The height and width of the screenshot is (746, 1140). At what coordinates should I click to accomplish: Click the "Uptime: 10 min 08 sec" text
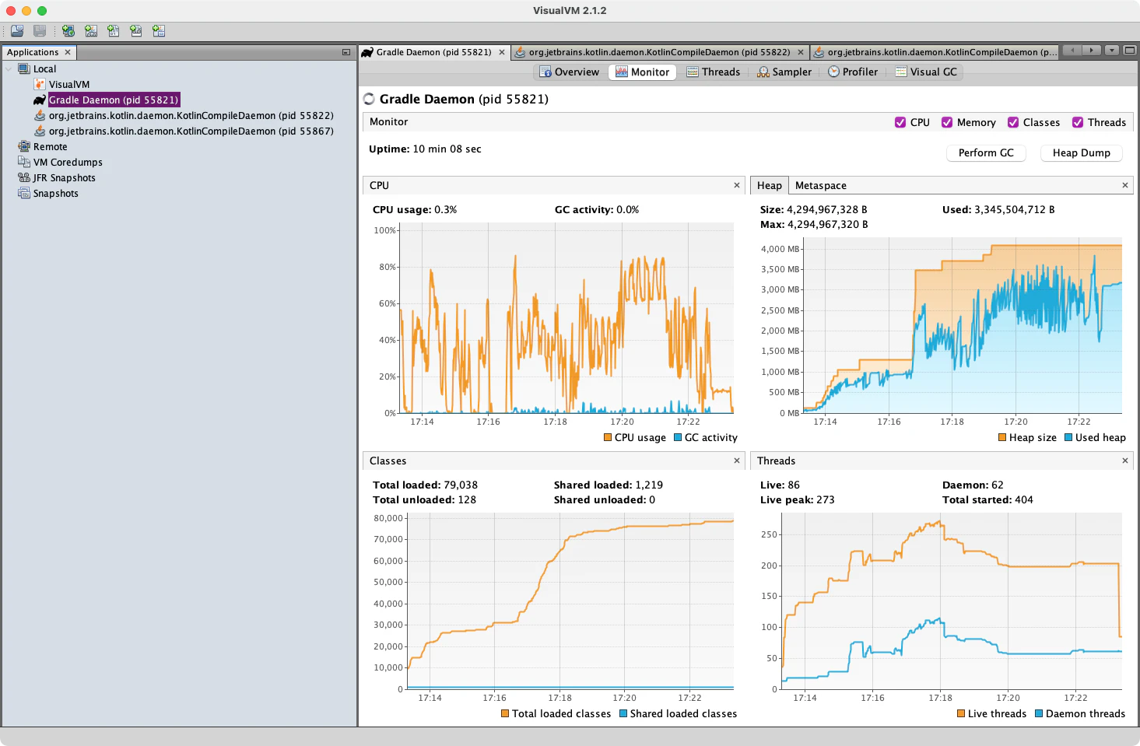[x=425, y=149]
